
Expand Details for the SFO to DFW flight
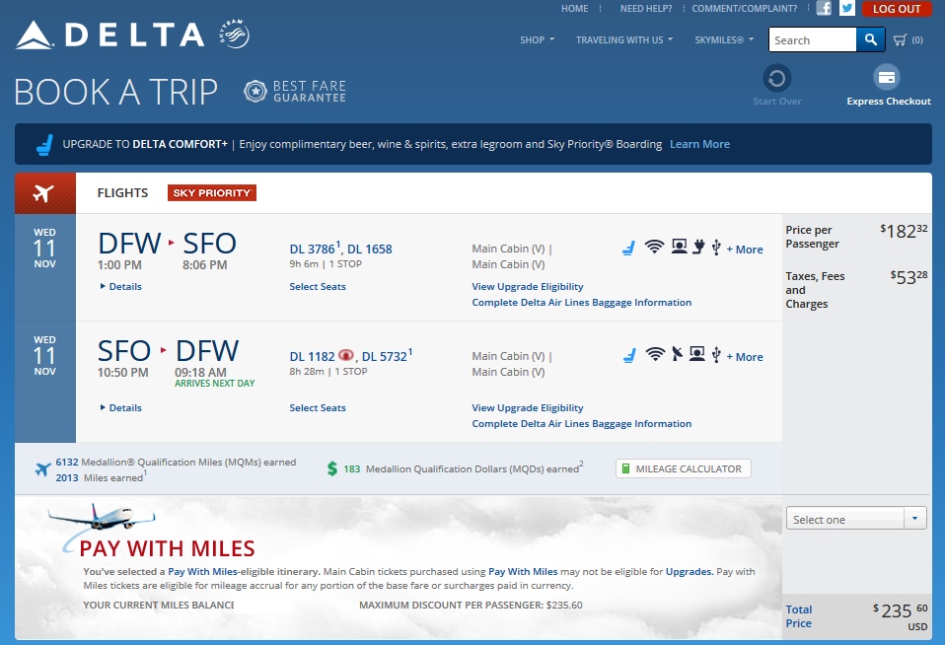[121, 407]
